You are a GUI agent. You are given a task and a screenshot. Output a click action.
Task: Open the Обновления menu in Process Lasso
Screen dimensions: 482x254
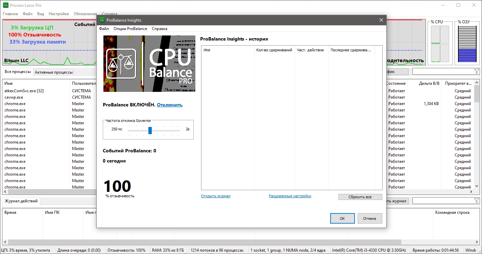(85, 14)
